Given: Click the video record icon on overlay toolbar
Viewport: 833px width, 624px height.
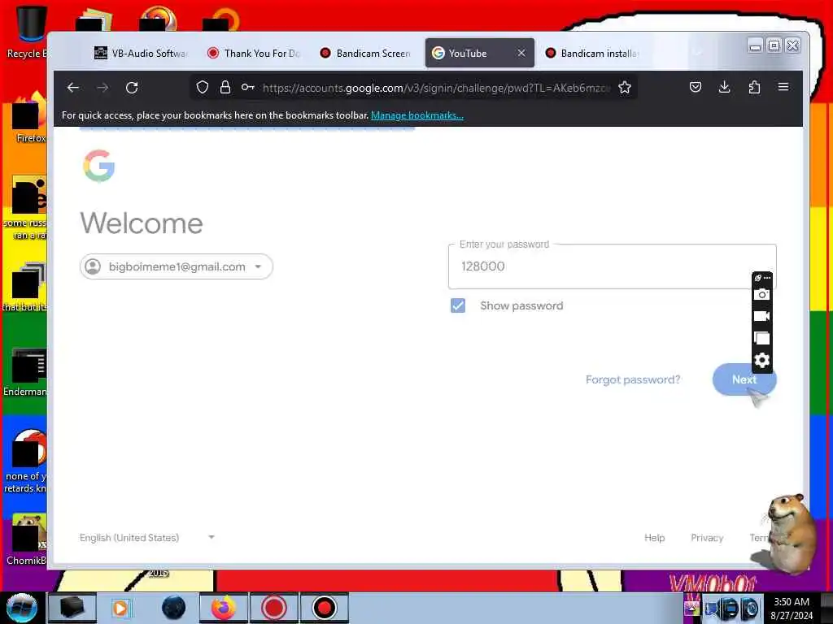Looking at the screenshot, I should tap(761, 316).
